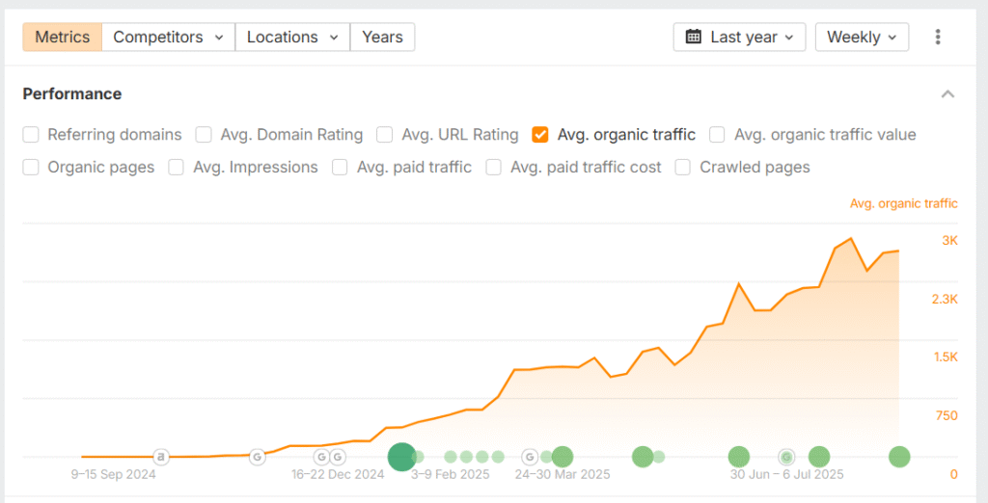The image size is (988, 503).
Task: Click the rightmost green circle on timeline
Action: 899,457
